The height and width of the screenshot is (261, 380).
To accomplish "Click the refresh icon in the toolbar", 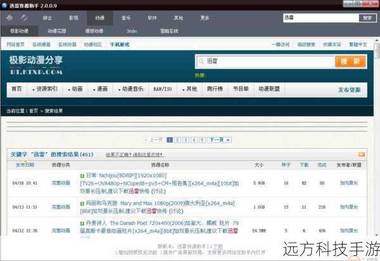I will point(24,18).
